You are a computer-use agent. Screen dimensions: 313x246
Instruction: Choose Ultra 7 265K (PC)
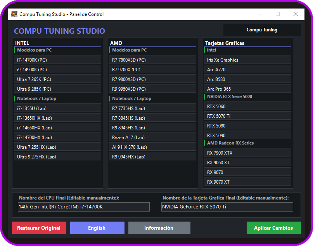(57, 79)
